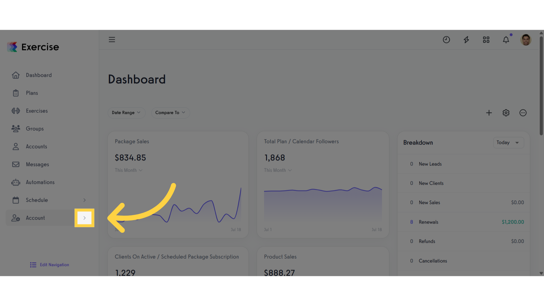Viewport: 544px width, 306px height.
Task: Select Messages in the navigation
Action: (37, 164)
